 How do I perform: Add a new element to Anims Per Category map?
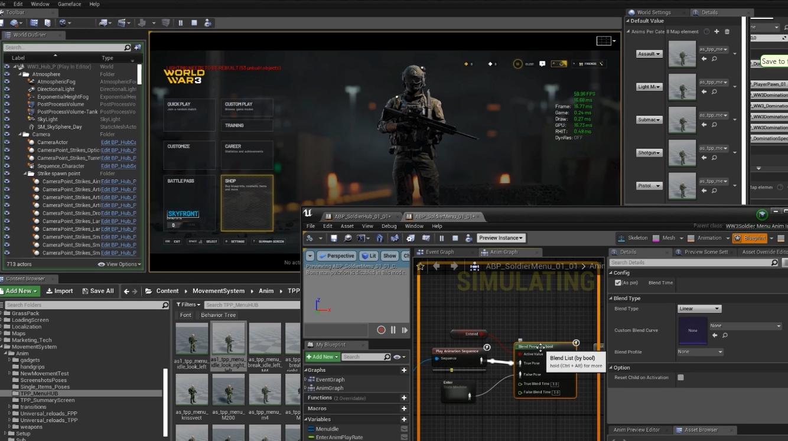[717, 31]
